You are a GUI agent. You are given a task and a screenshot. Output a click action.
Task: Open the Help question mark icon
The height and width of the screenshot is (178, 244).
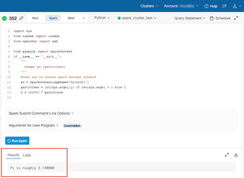tap(206, 6)
